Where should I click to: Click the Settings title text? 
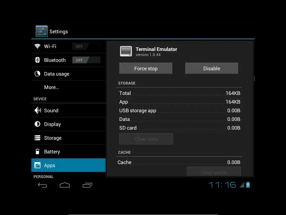(59, 31)
